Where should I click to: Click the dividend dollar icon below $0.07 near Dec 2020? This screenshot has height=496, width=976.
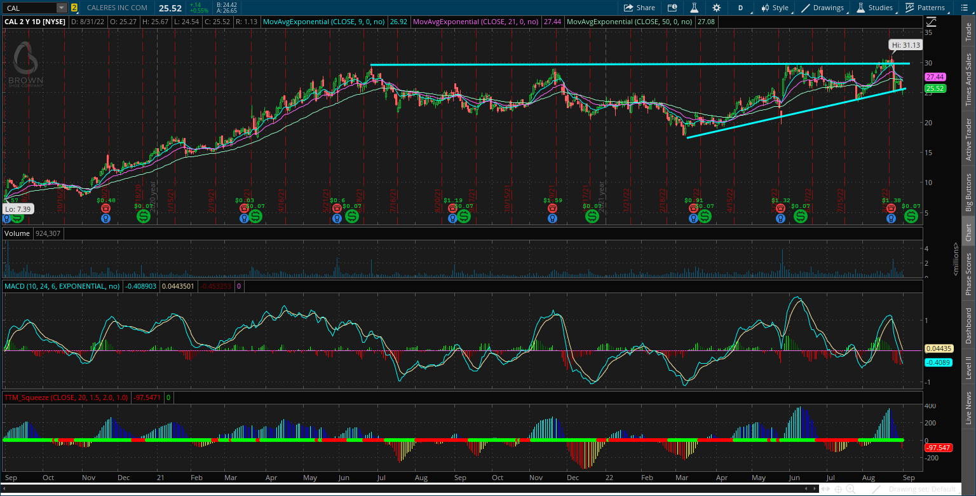pos(144,217)
